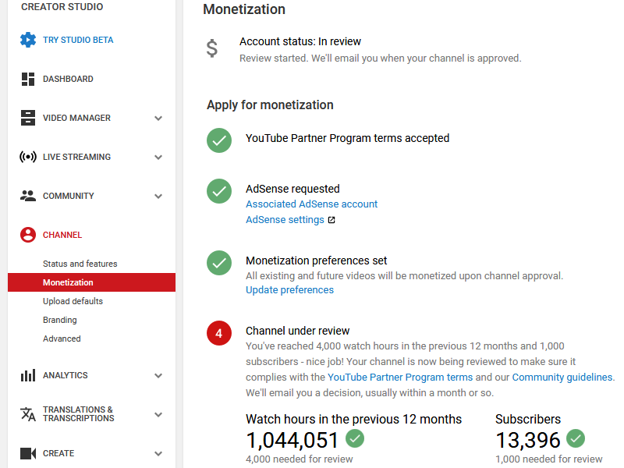Screen dimensions: 624x468
Task: Expand the Create section chevron
Action: [x=158, y=454]
